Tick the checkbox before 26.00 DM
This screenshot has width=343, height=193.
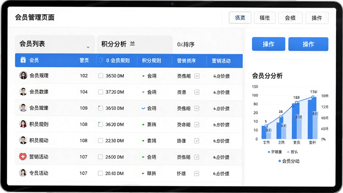[x=101, y=157]
